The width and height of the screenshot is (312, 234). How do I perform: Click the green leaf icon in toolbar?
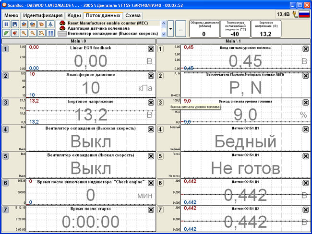pyautogui.click(x=7, y=33)
